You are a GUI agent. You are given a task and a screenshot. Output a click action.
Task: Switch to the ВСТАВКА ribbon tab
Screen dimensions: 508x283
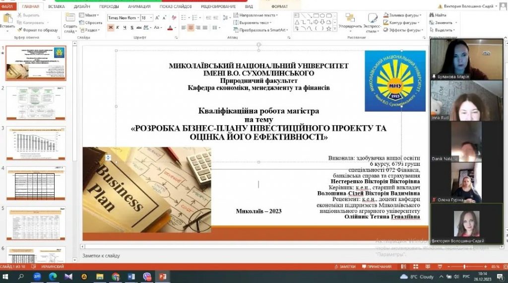click(x=56, y=6)
